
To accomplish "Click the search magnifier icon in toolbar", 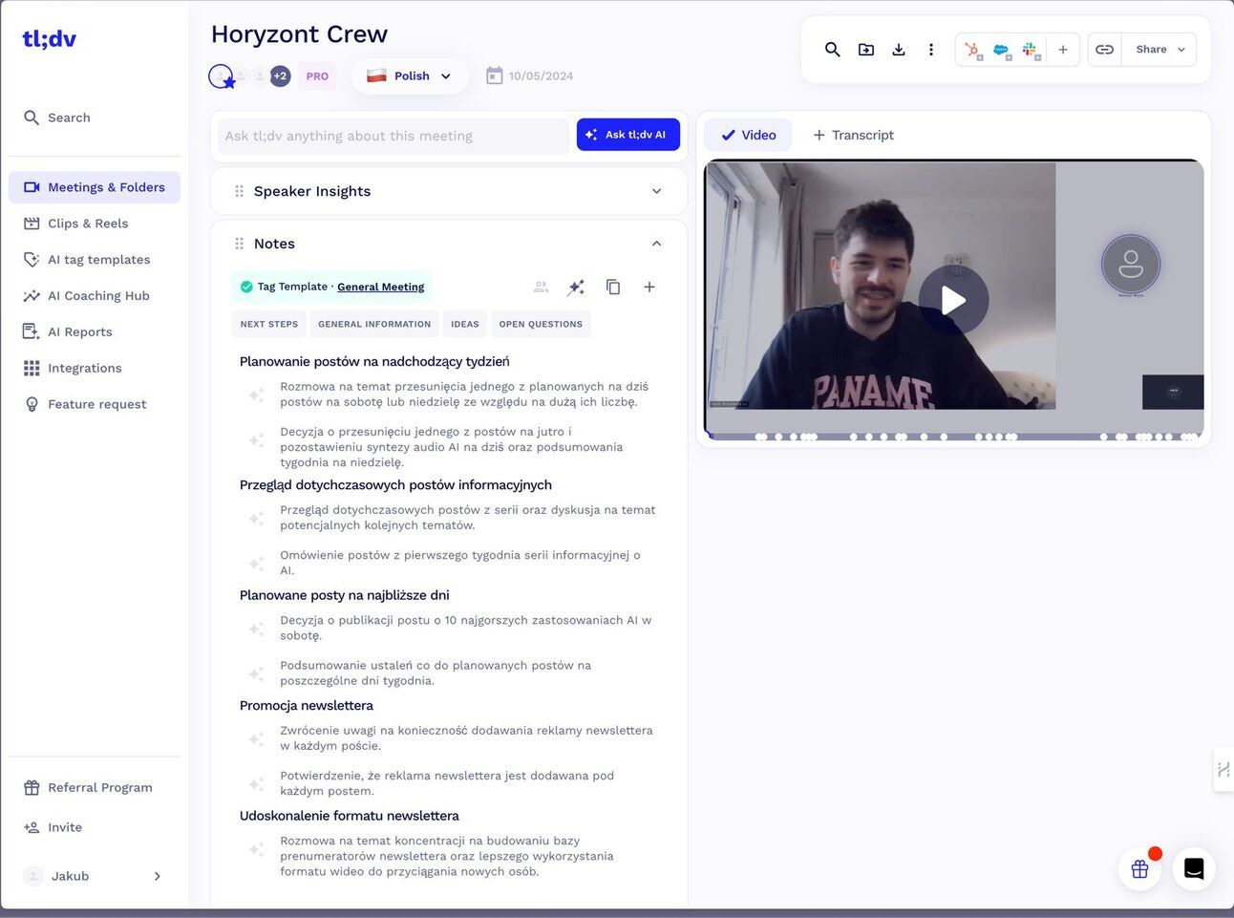I will click(x=833, y=50).
